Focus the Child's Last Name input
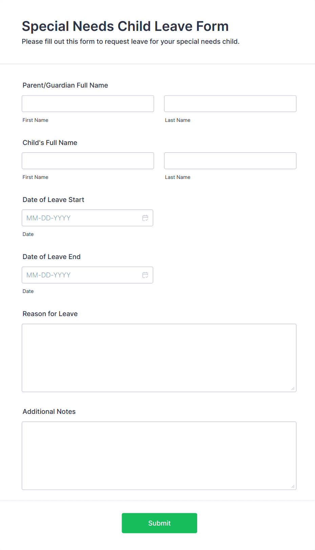The image size is (315, 550). click(230, 161)
